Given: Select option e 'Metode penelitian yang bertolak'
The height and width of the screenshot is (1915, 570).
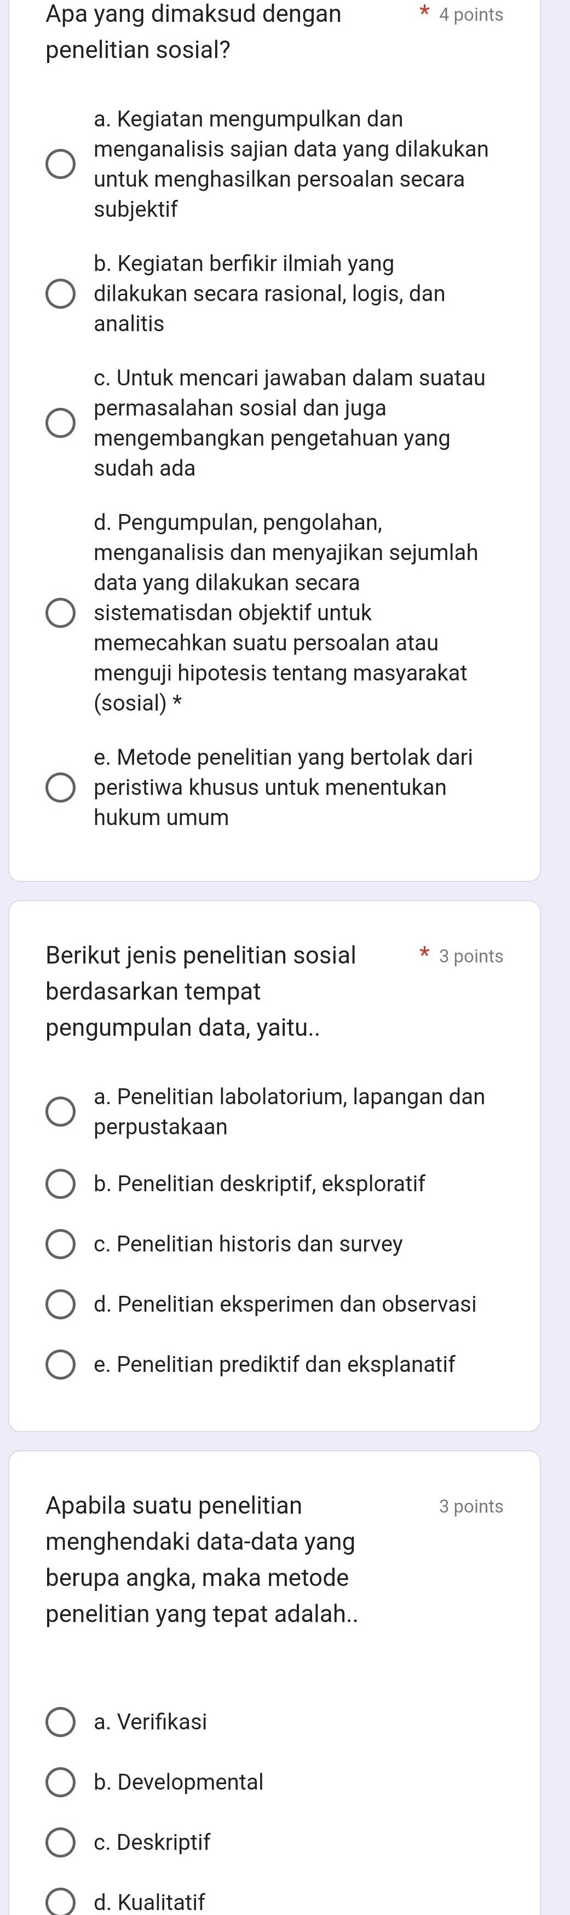Looking at the screenshot, I should tap(61, 787).
